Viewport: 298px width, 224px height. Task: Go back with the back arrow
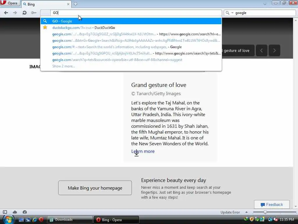coord(6,13)
